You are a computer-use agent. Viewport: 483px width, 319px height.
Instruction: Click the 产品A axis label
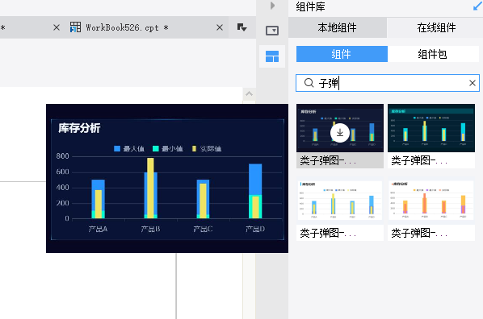tap(98, 229)
